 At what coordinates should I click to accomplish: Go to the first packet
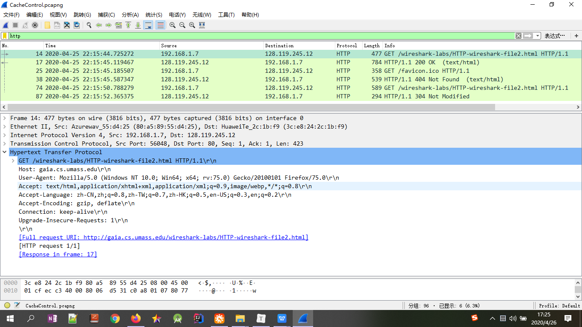[x=128, y=25]
